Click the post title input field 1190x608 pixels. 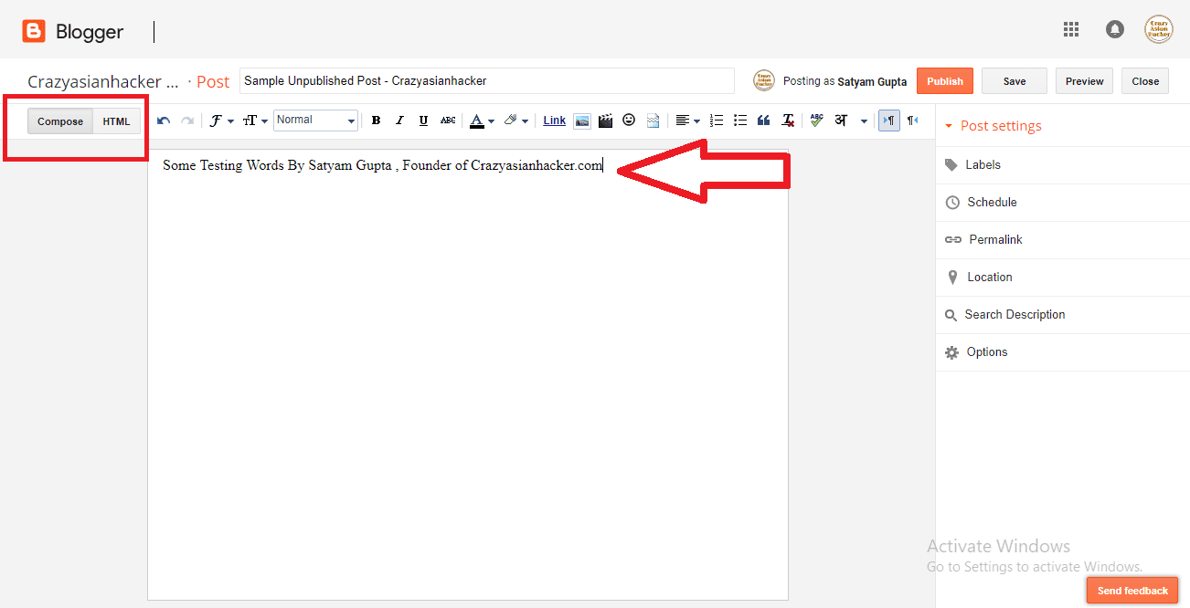click(486, 80)
